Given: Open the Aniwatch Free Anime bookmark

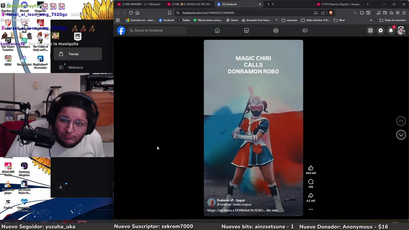Looking at the screenshot, I should point(256,20).
